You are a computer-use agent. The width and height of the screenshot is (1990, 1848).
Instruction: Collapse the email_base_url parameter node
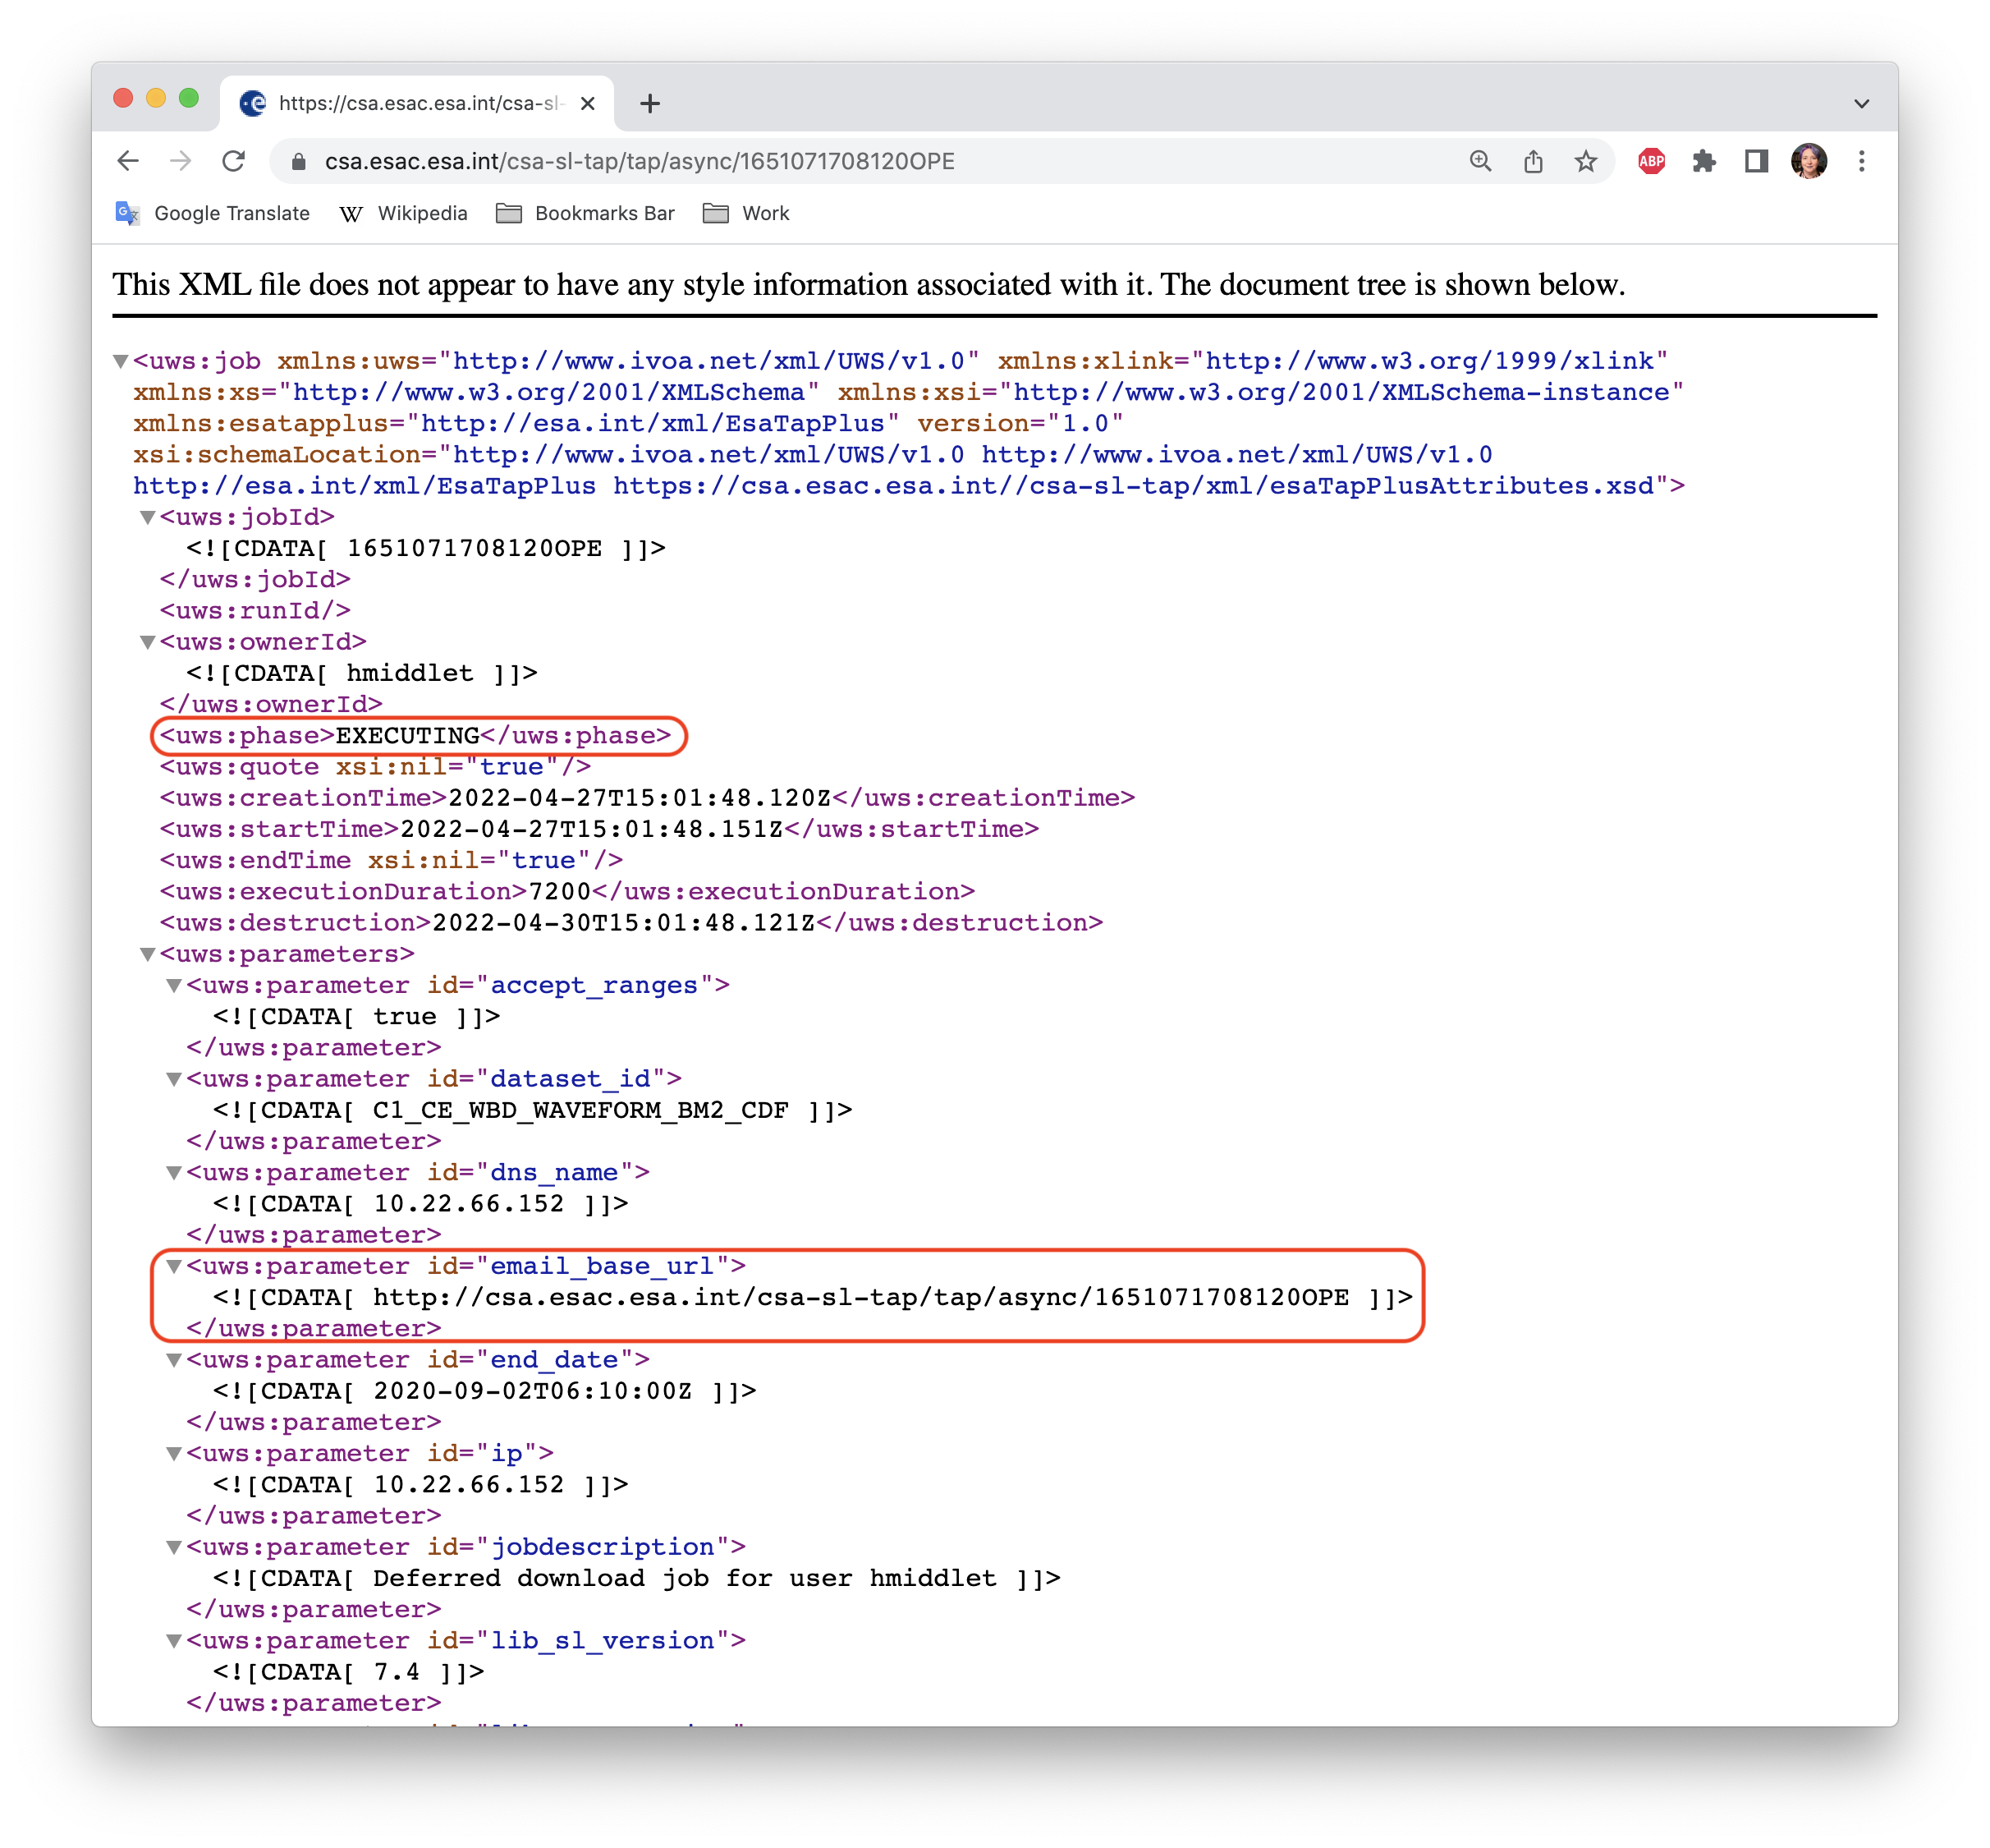pos(173,1266)
